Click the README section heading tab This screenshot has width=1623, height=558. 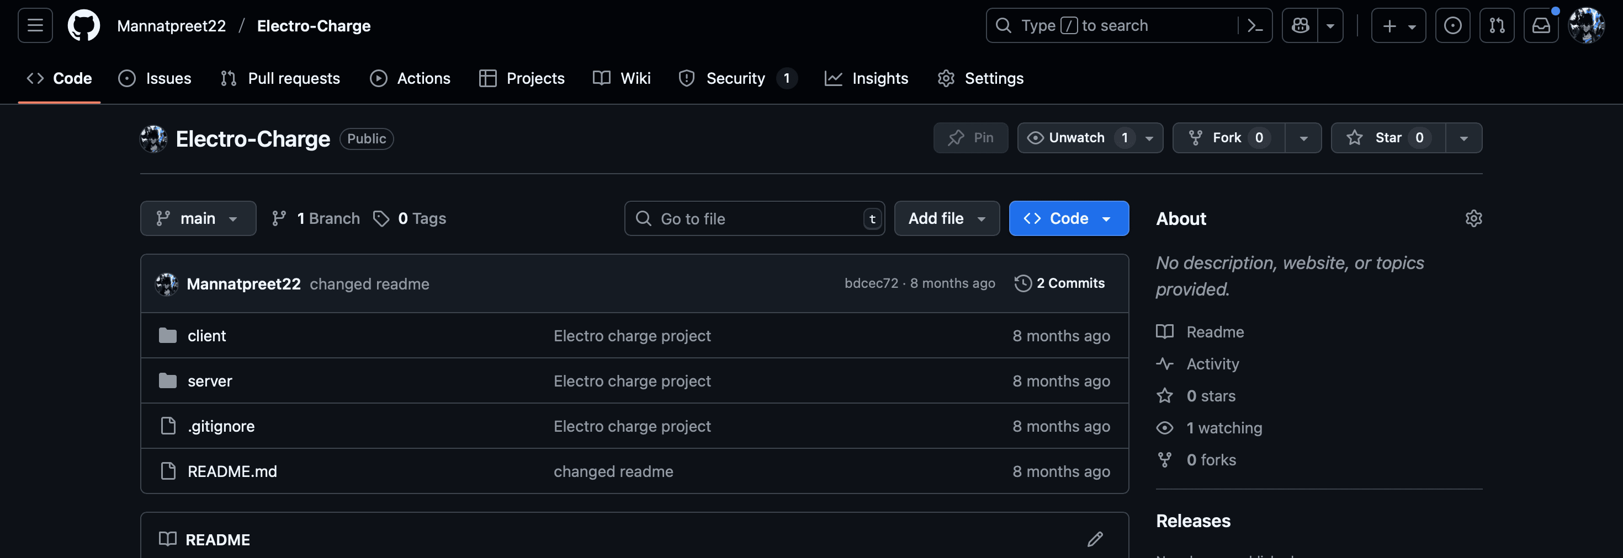click(x=205, y=539)
